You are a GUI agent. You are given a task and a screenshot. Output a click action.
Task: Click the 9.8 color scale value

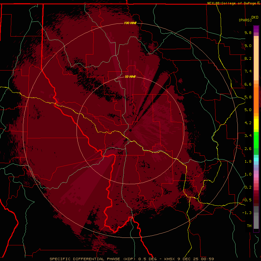click(x=248, y=32)
